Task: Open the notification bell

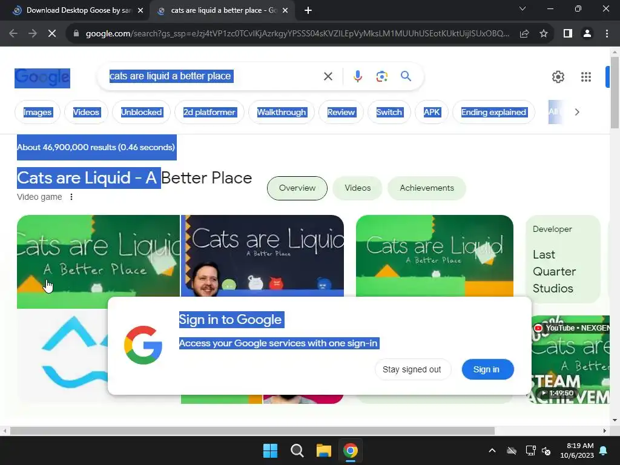Action: click(x=604, y=450)
